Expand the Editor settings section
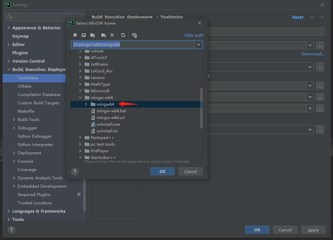This screenshot has height=240, width=333. pyautogui.click(x=9, y=44)
